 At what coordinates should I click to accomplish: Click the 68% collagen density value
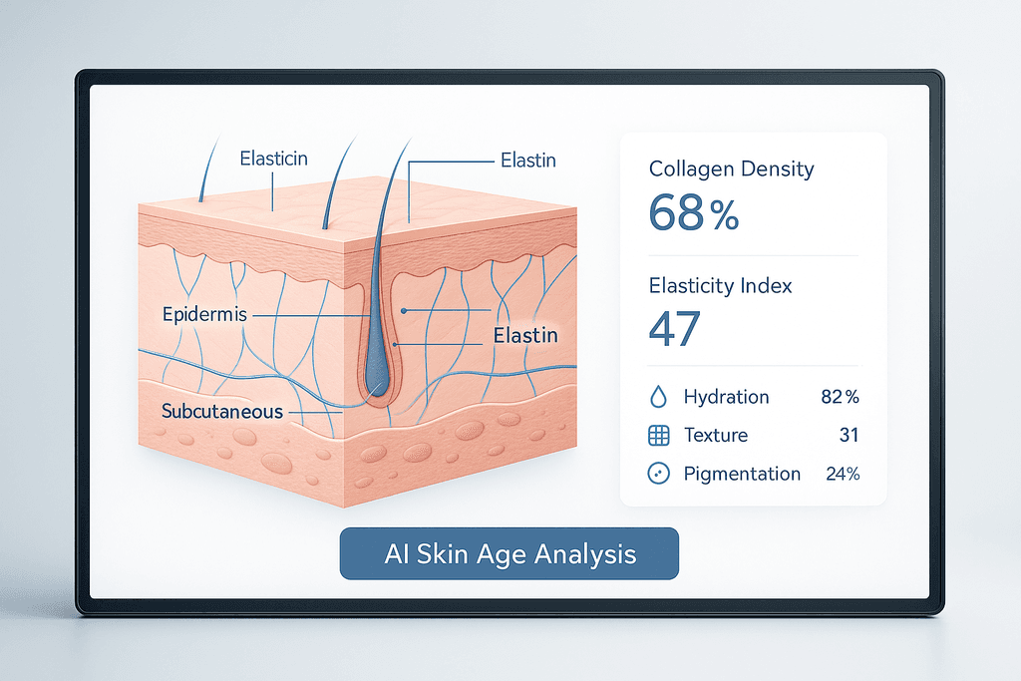pos(694,212)
